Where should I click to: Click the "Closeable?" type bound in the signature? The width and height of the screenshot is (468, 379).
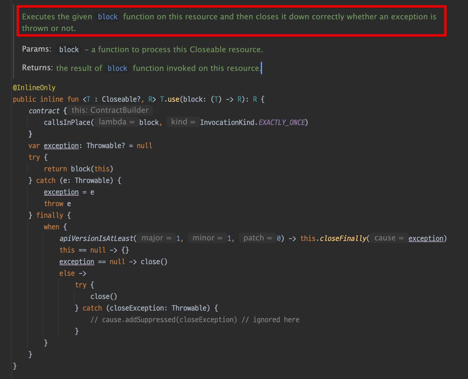click(x=121, y=99)
